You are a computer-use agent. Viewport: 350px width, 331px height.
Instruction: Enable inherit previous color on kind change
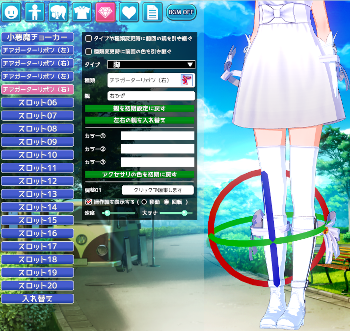pyautogui.click(x=89, y=51)
